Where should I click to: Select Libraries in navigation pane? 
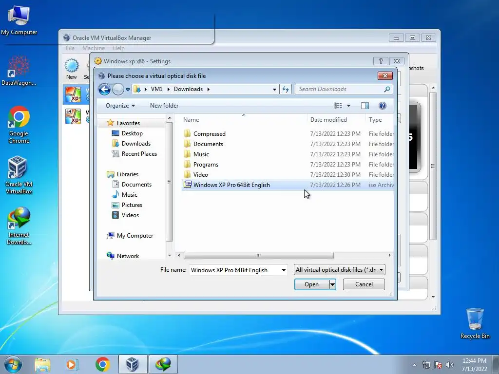[x=127, y=174]
